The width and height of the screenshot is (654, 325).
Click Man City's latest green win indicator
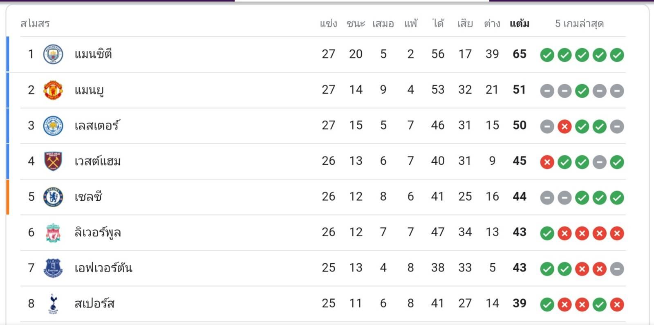click(617, 55)
